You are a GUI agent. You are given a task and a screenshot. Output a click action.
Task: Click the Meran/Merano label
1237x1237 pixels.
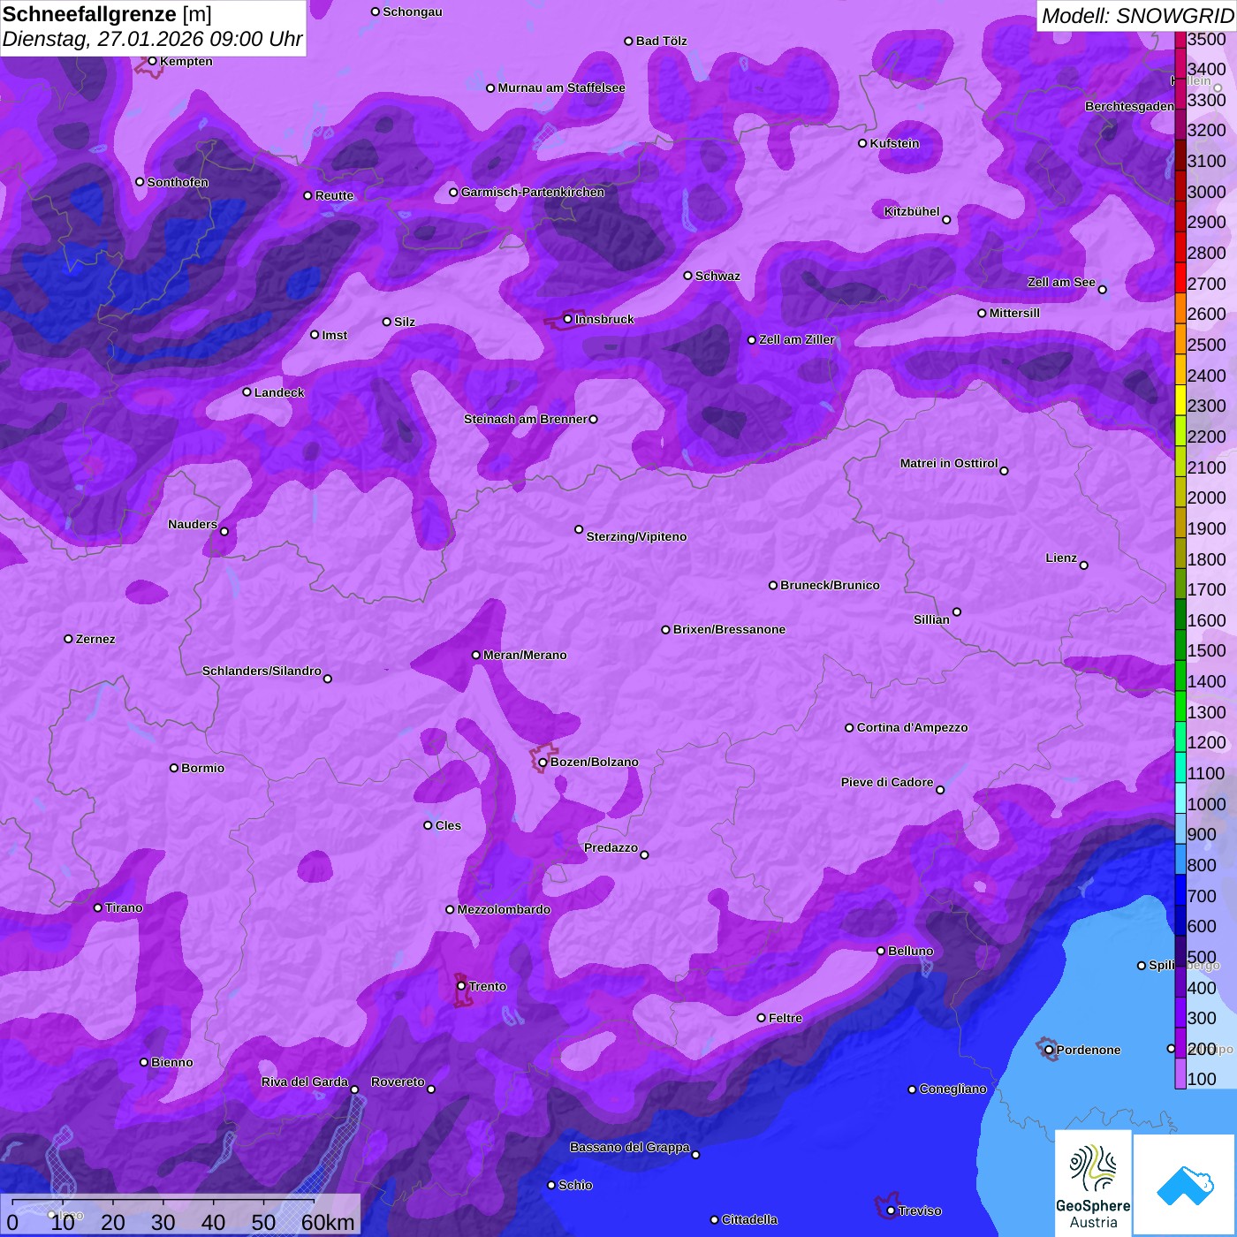pyautogui.click(x=525, y=655)
